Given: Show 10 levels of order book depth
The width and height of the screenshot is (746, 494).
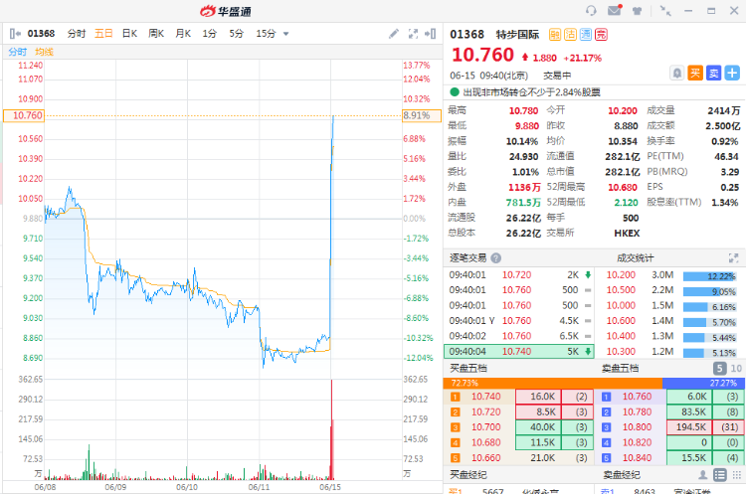Looking at the screenshot, I should click(x=736, y=368).
